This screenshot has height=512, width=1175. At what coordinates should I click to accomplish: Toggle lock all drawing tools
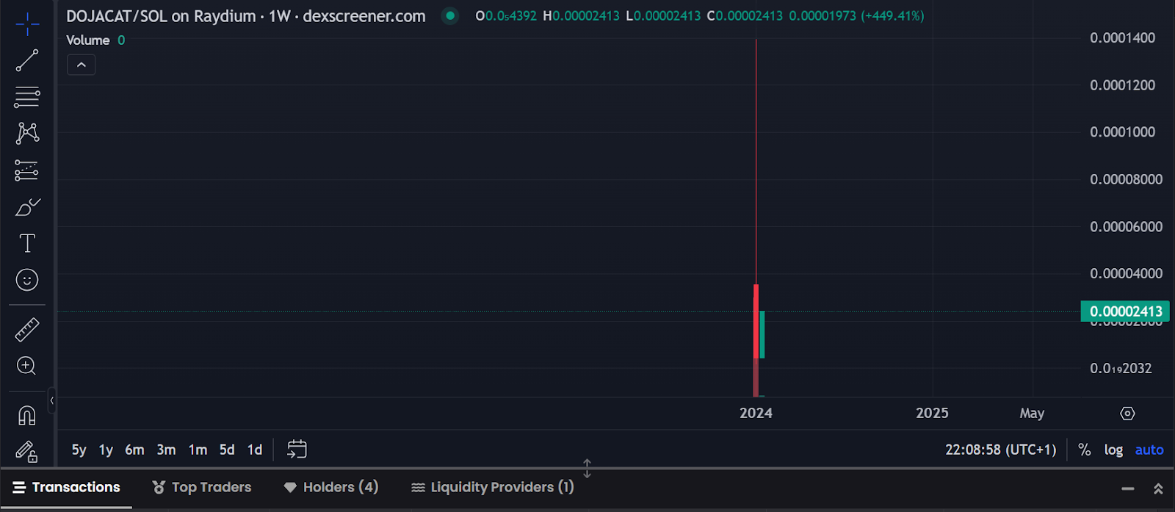click(x=27, y=451)
